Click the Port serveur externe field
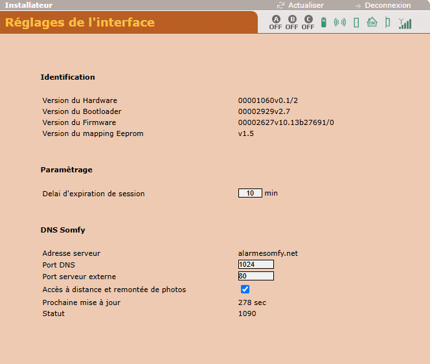This screenshot has height=364, width=432. pyautogui.click(x=256, y=276)
